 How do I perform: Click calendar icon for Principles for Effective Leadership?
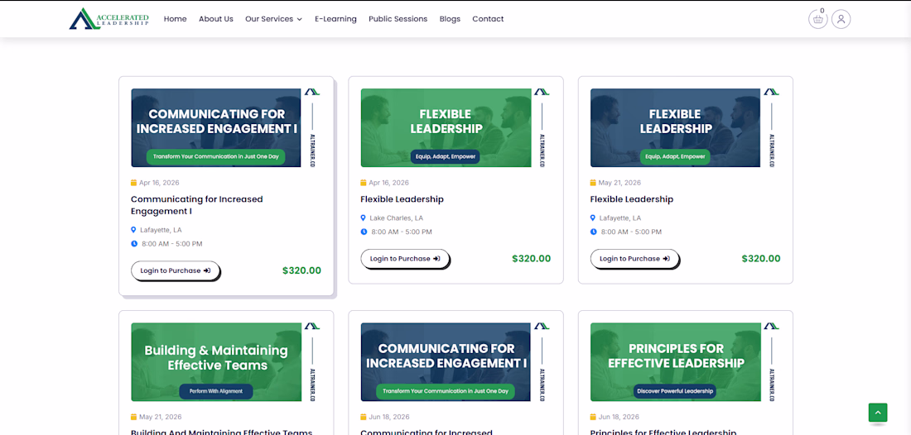coord(593,417)
